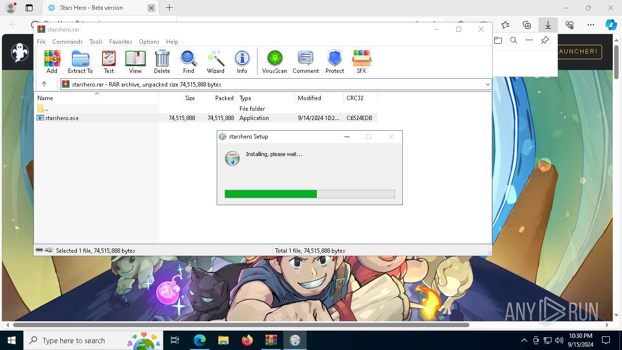Start VirusScan on the archive
622x350 pixels.
tap(275, 62)
